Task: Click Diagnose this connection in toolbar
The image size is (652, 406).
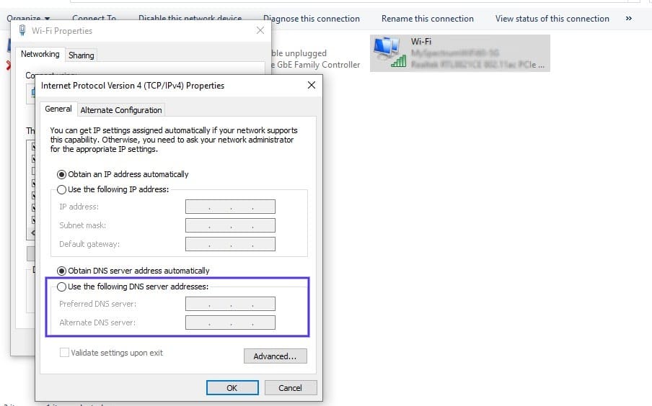Action: [312, 19]
